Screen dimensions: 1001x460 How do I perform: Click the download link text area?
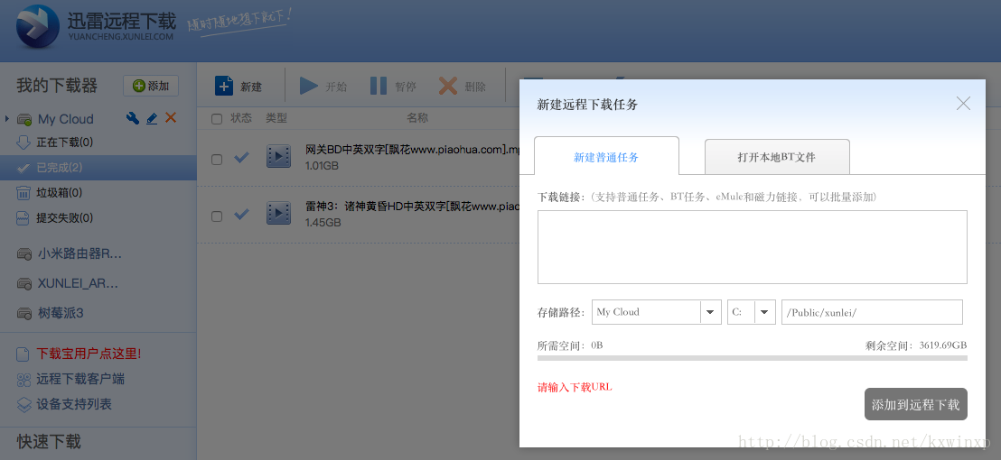(x=752, y=246)
